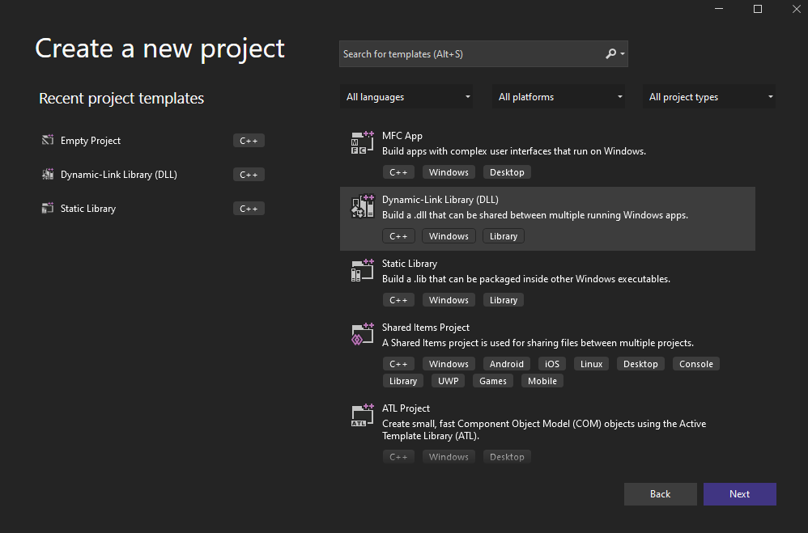Click the Android tag under Shared Items
The image size is (808, 533).
507,364
